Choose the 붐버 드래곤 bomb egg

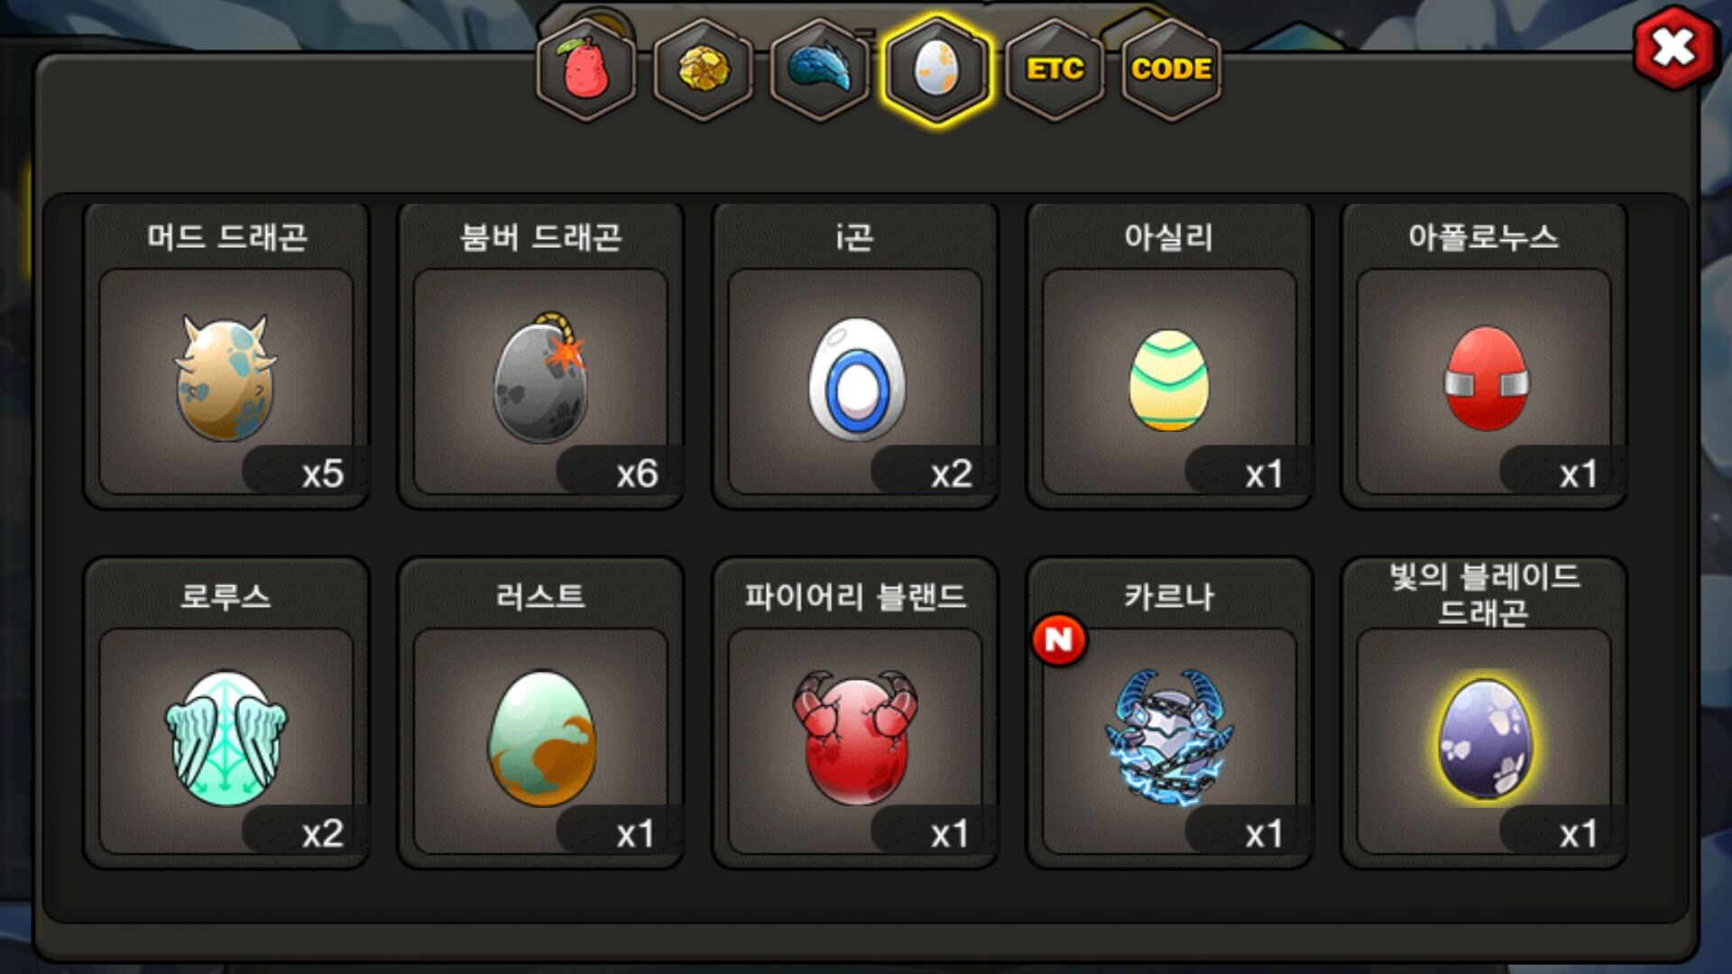pyautogui.click(x=540, y=380)
